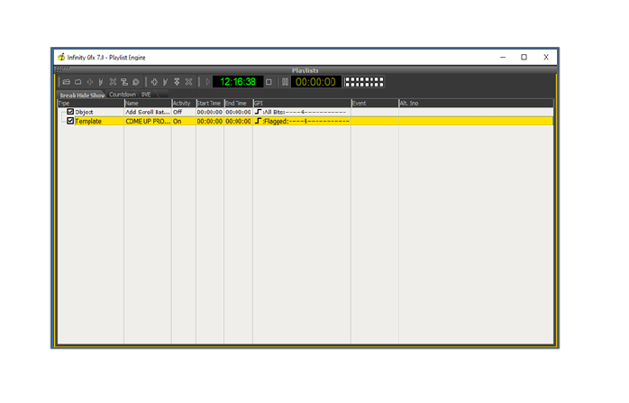The height and width of the screenshot is (403, 629).
Task: Click the Start Time column header
Action: (x=210, y=103)
